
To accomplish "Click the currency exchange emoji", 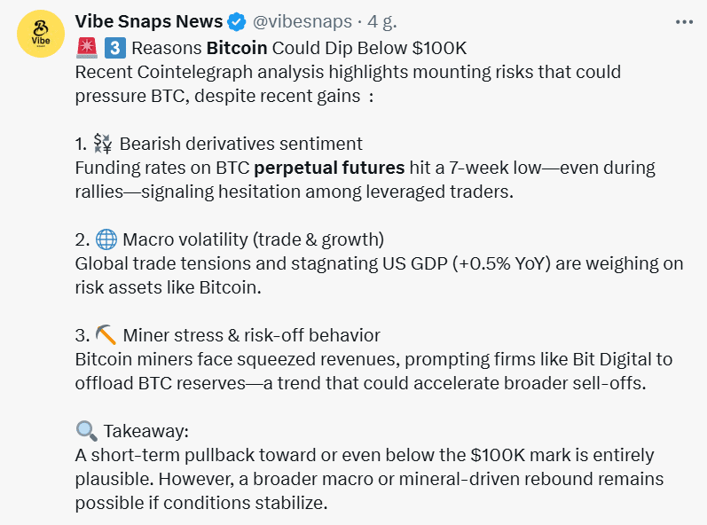I will coord(104,144).
